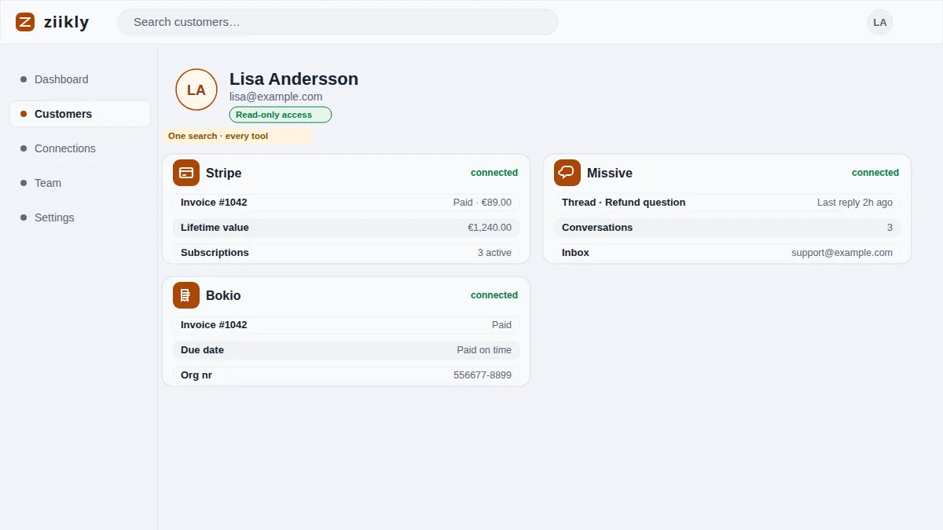Click the Read-only access badge
943x530 pixels.
point(281,115)
